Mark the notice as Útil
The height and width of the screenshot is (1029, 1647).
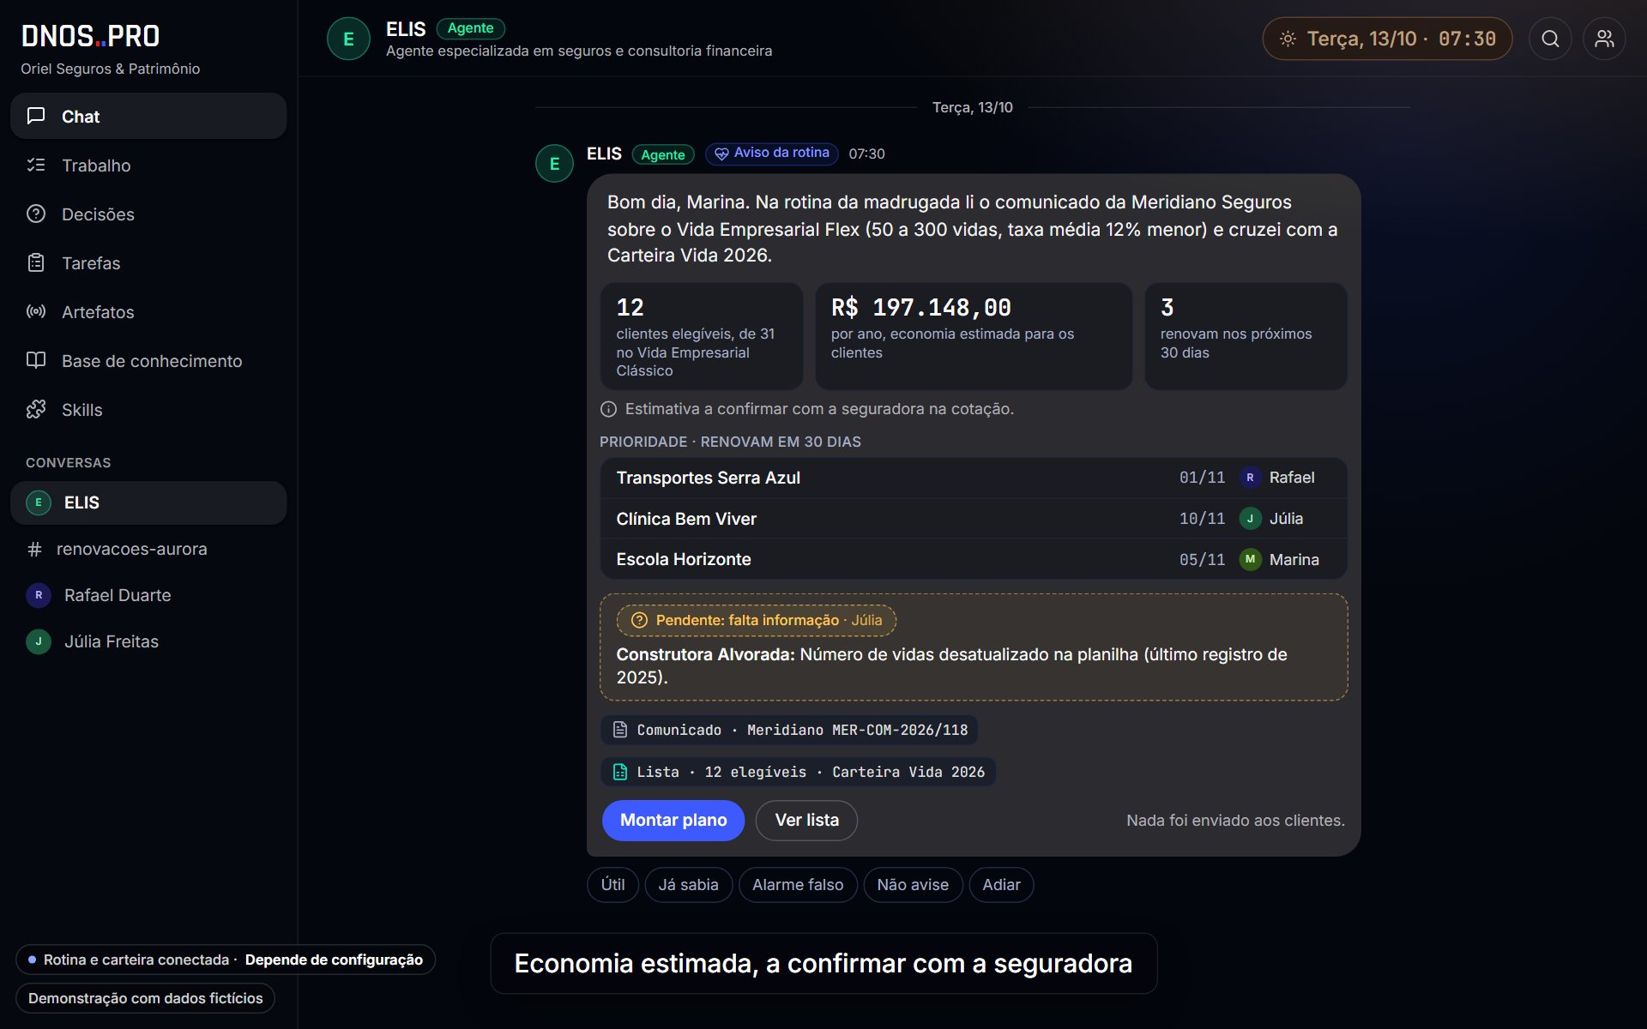[612, 885]
